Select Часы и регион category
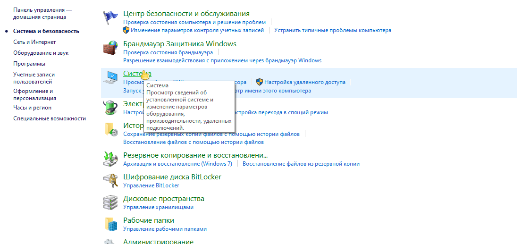The image size is (522, 244). pos(32,108)
